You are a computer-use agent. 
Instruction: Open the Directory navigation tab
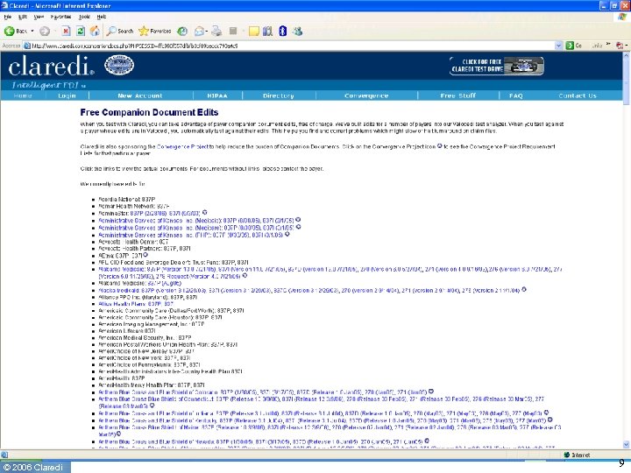[x=279, y=95]
